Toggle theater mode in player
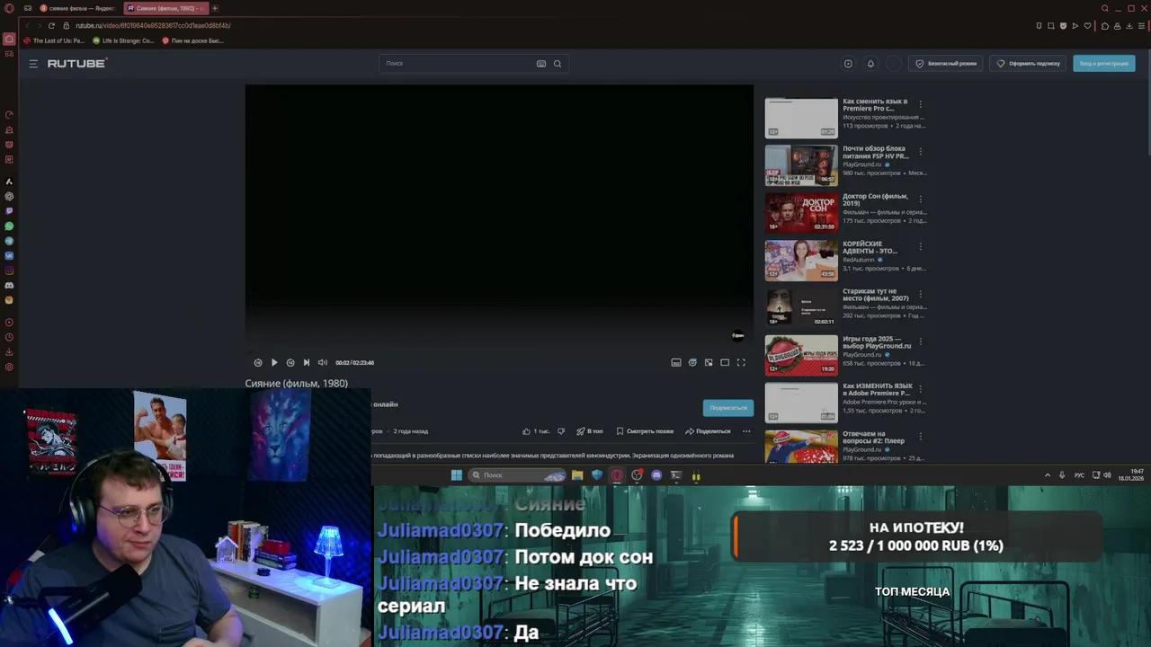This screenshot has width=1151, height=647. [725, 362]
